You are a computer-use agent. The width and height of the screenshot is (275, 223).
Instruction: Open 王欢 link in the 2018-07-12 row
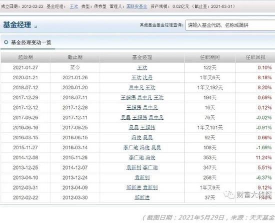pos(150,87)
